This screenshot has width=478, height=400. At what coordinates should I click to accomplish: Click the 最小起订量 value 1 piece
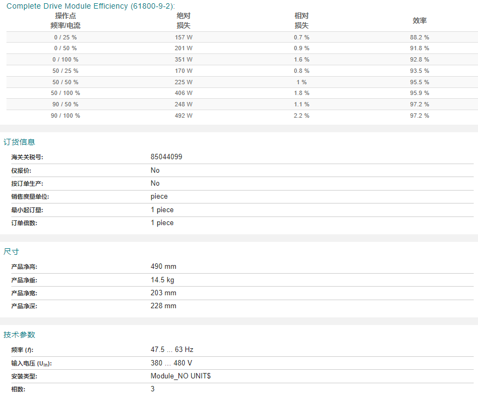pos(162,210)
